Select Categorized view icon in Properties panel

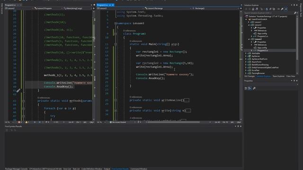pyautogui.click(x=246, y=88)
